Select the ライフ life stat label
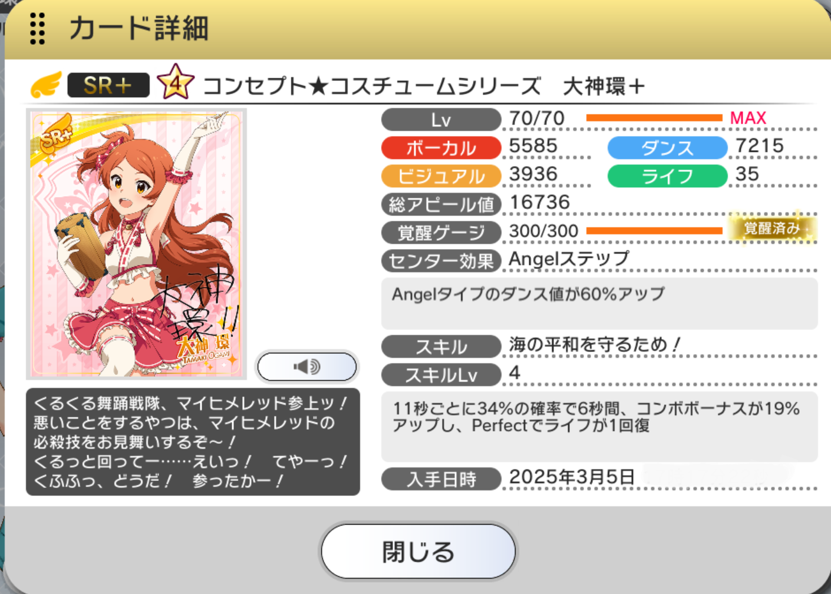This screenshot has height=594, width=831. (667, 176)
